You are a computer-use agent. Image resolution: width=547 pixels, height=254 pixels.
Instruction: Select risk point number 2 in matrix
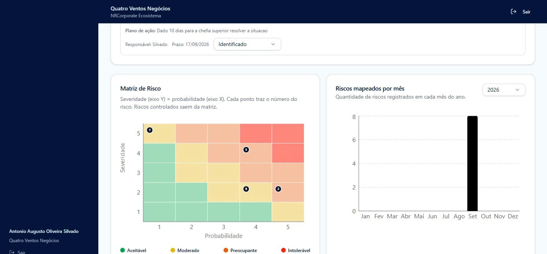[278, 189]
